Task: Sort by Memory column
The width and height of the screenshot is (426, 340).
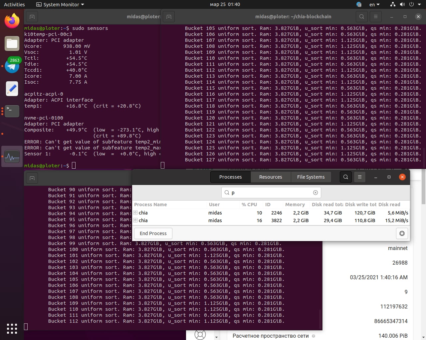Action: pos(296,205)
